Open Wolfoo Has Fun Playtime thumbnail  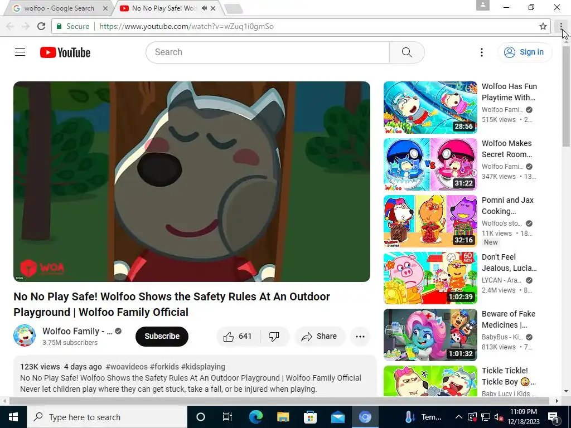click(430, 108)
